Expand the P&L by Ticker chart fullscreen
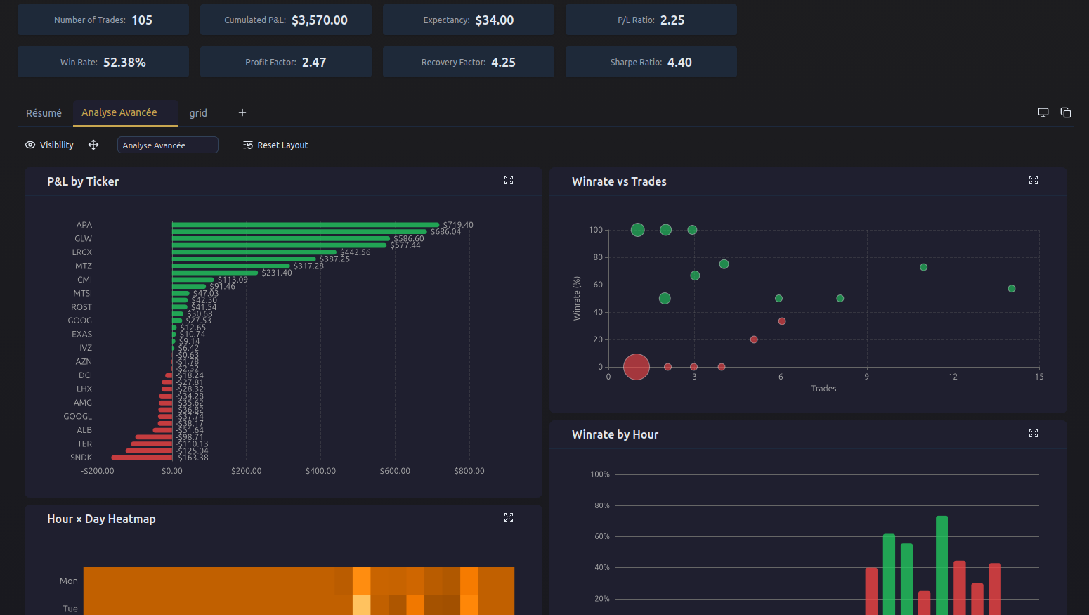This screenshot has height=615, width=1089. (509, 180)
